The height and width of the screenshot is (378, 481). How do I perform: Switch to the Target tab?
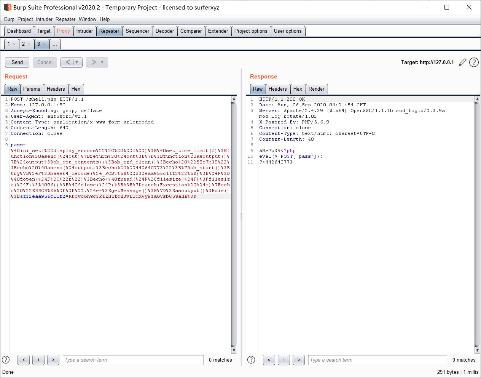[44, 31]
